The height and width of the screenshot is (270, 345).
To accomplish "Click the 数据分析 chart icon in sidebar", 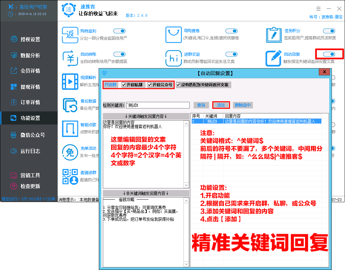I will 14,55.
